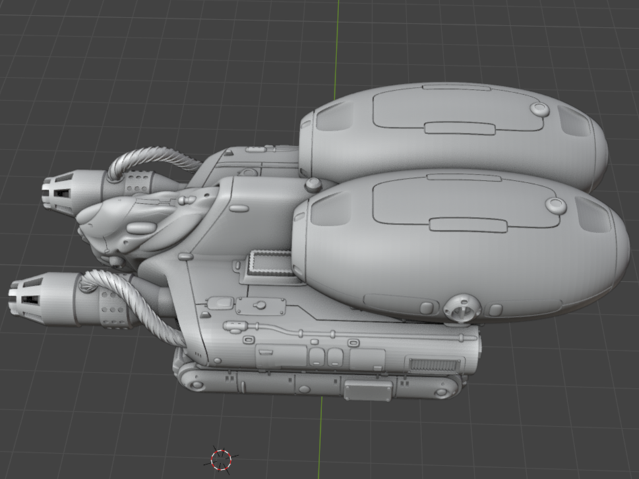Screen dimensions: 639x479
Task: Select the ribbed rectangular hatch on the hull
Action: point(270,263)
